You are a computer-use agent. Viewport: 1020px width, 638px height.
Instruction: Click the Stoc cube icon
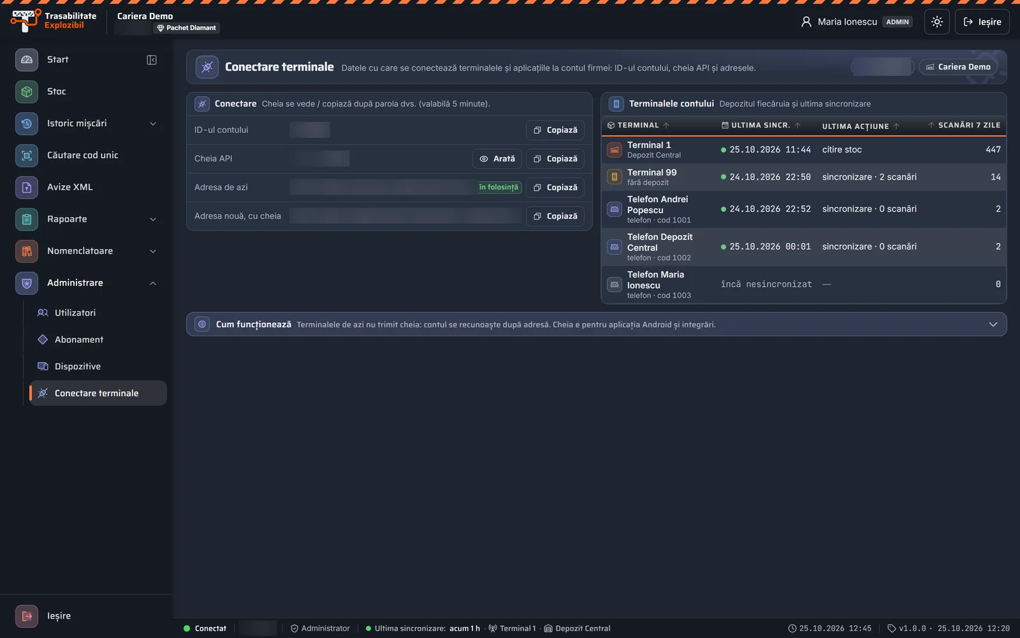point(27,91)
